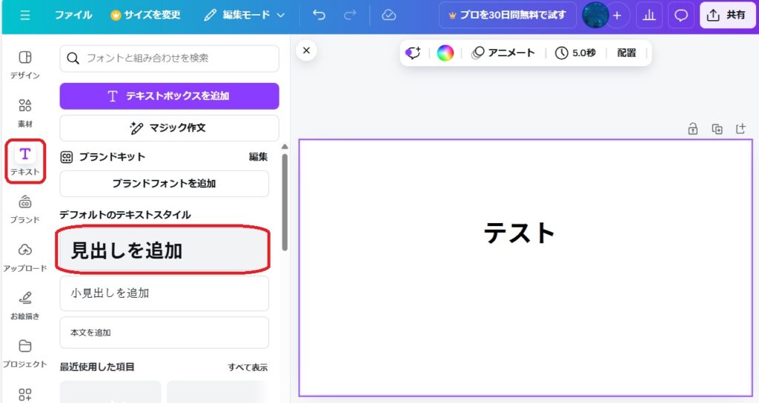The width and height of the screenshot is (759, 403).
Task: Check cloud save status icon
Action: click(388, 15)
